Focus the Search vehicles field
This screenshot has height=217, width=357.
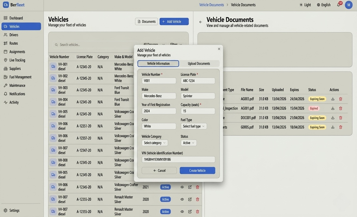tap(95, 44)
